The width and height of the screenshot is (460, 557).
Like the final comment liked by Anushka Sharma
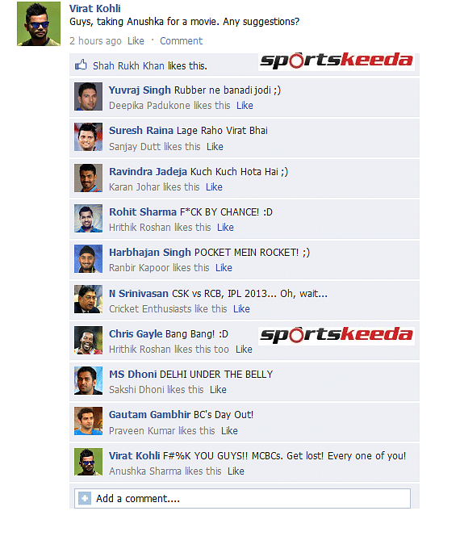(x=236, y=471)
